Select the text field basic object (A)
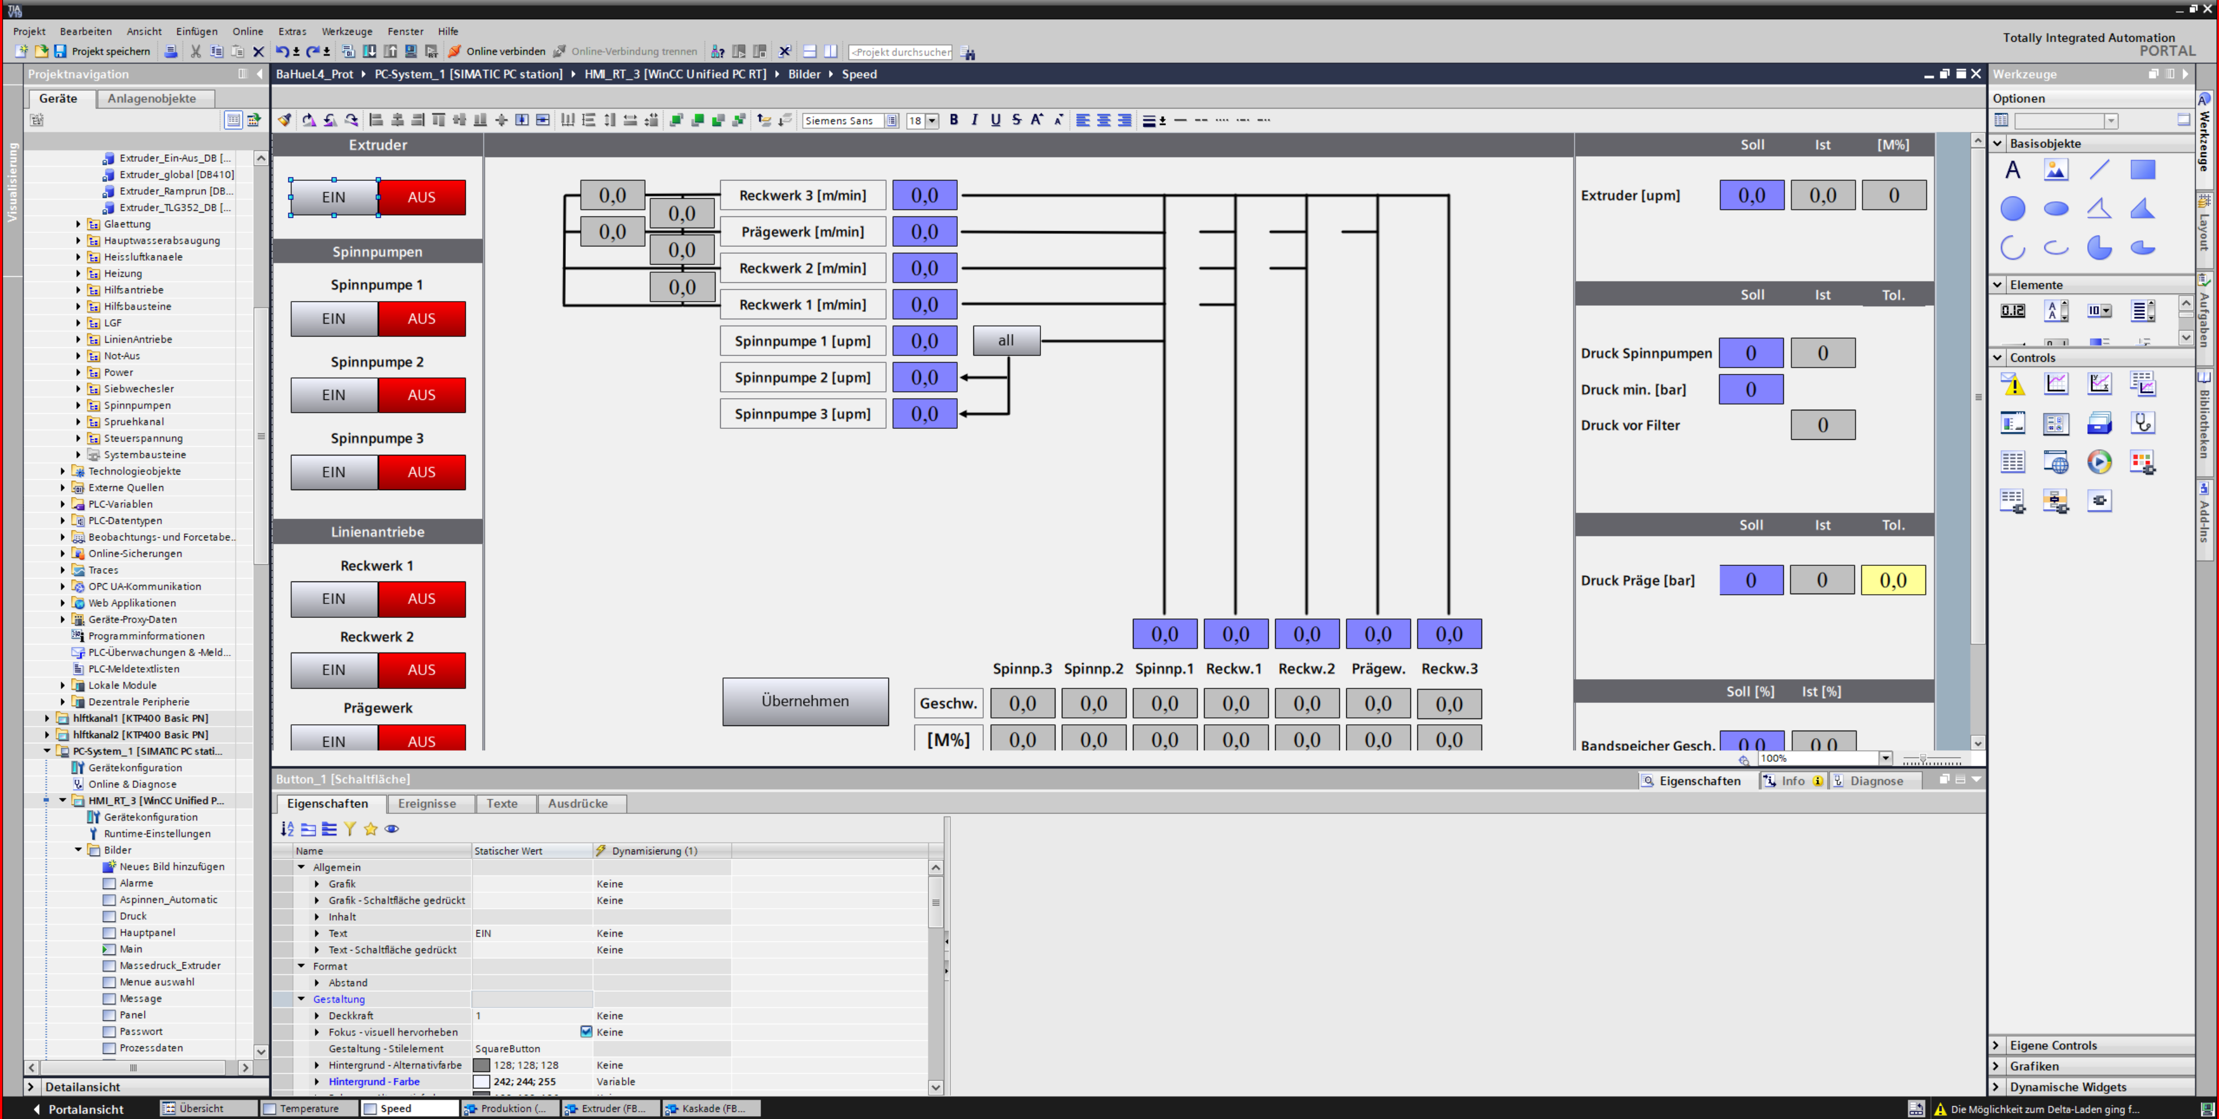The width and height of the screenshot is (2219, 1119). pyautogui.click(x=2012, y=170)
